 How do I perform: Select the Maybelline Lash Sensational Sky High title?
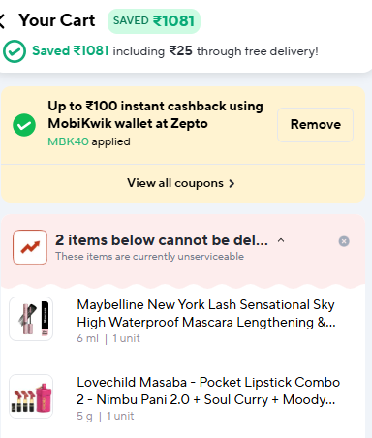206,313
